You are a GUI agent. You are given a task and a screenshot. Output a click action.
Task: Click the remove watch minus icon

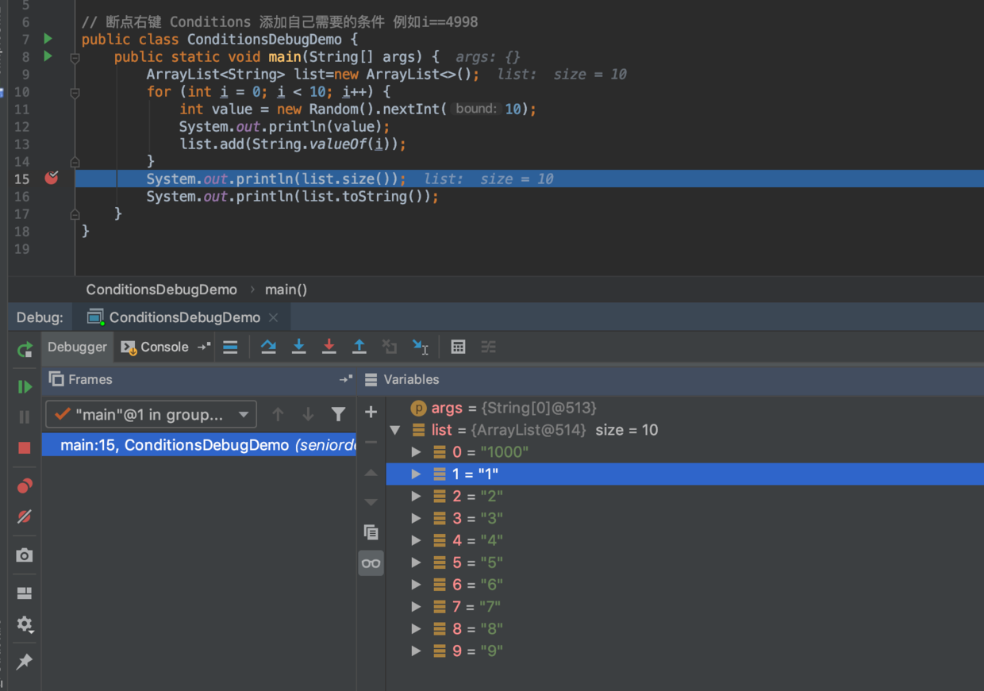(x=371, y=442)
